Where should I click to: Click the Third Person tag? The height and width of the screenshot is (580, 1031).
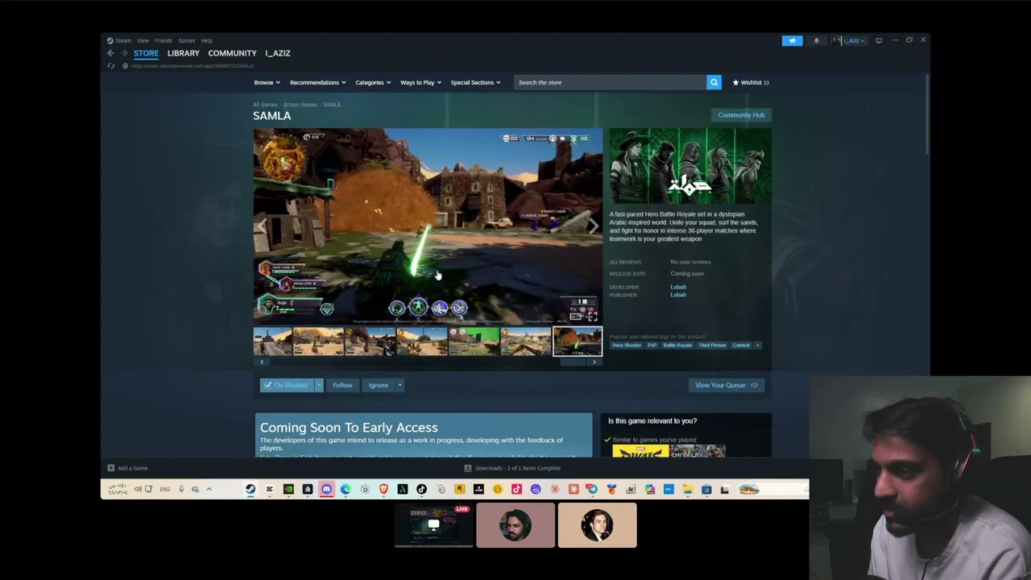click(712, 346)
